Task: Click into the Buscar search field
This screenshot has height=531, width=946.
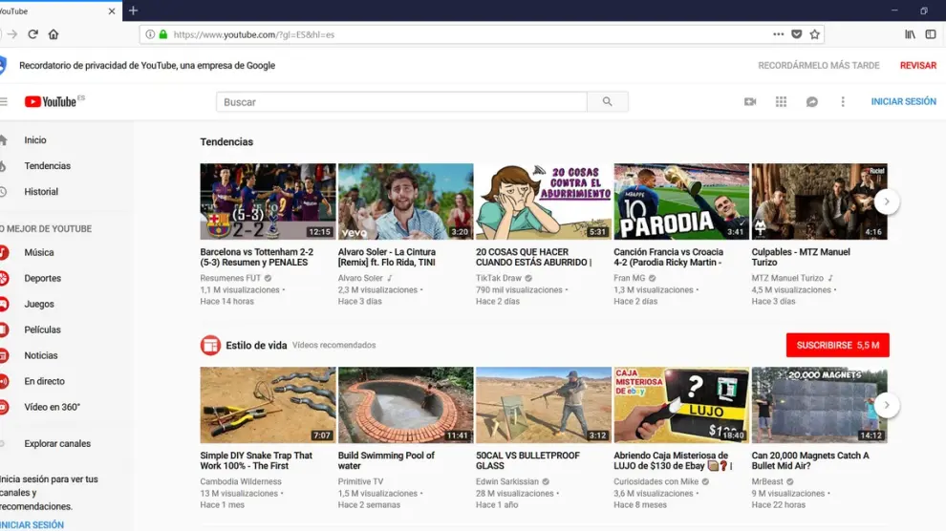Action: (x=401, y=102)
